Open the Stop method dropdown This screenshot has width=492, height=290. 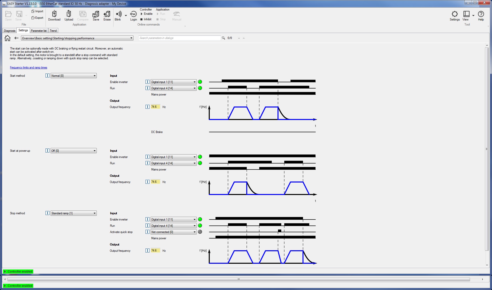coord(73,213)
